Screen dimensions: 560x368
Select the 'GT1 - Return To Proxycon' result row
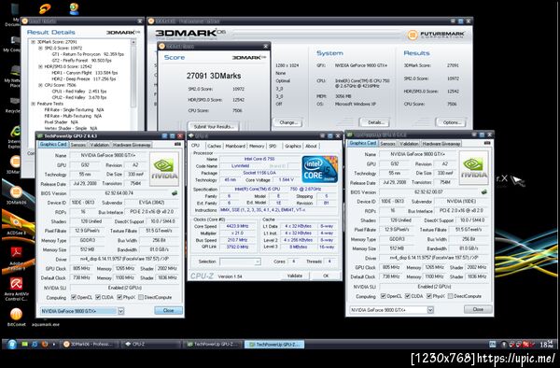(88, 54)
